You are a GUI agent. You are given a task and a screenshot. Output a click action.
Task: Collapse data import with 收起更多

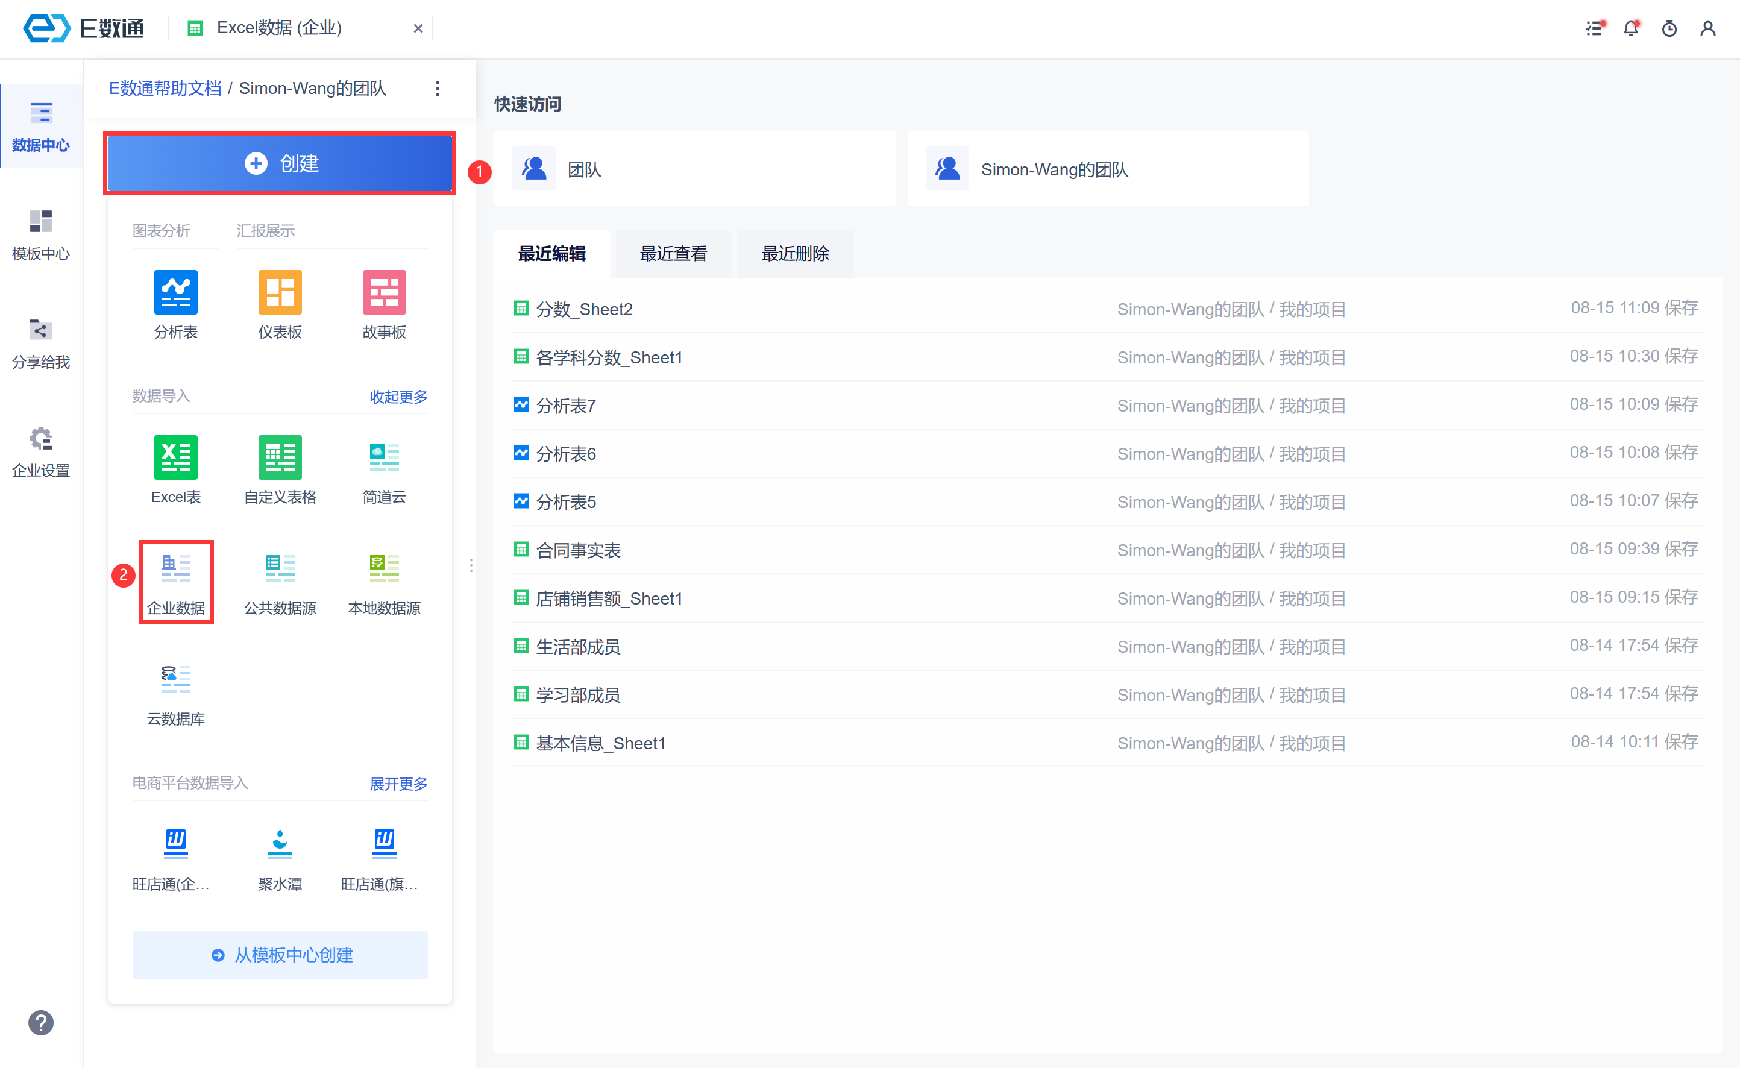pyautogui.click(x=398, y=396)
